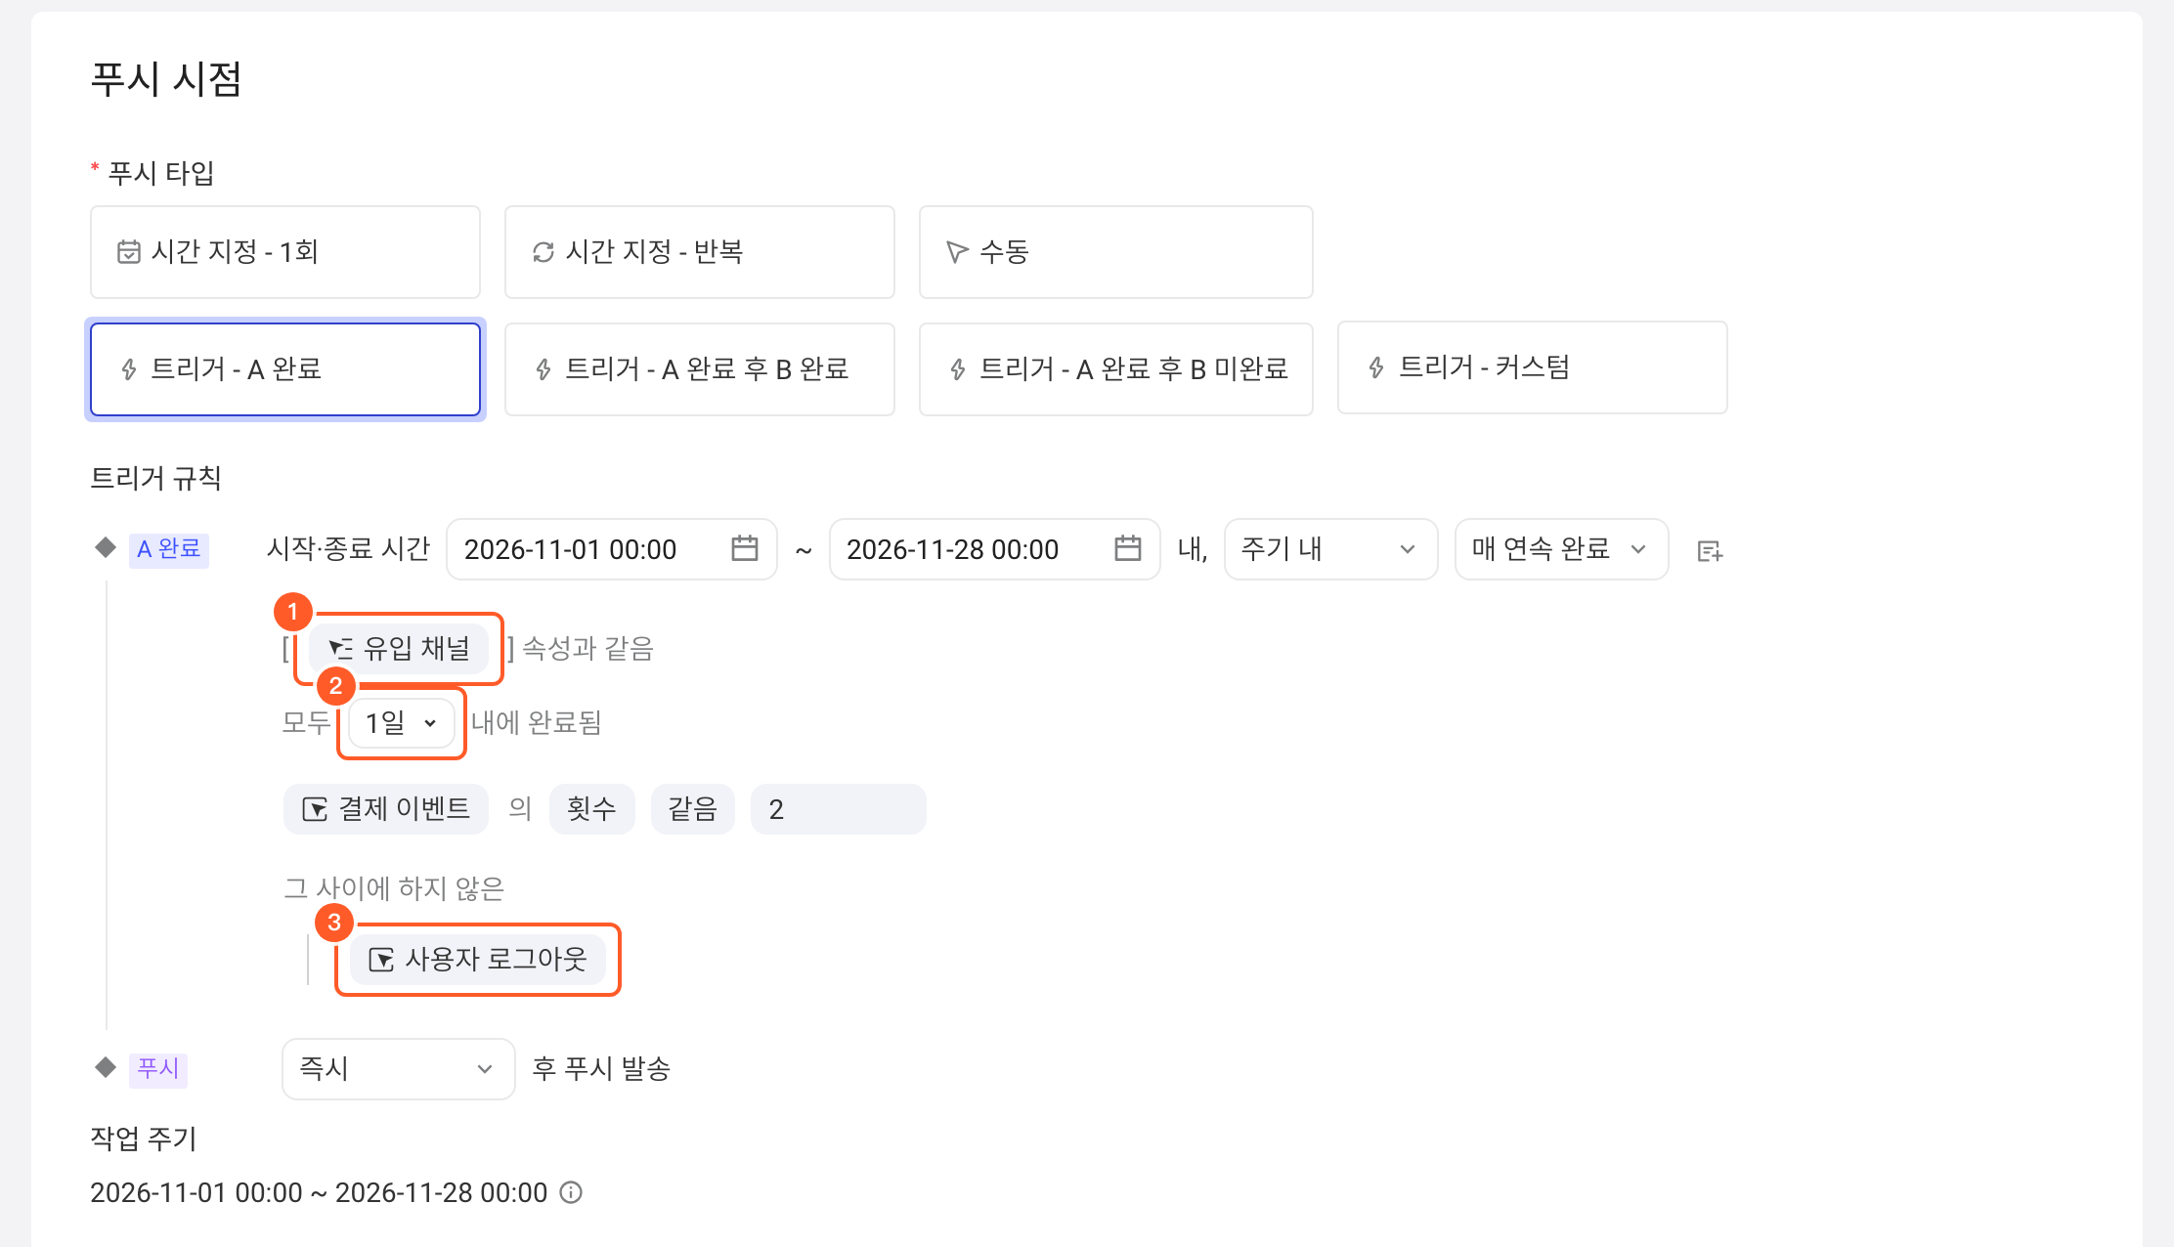This screenshot has height=1247, width=2174.
Task: Click the filter icon in '유입 채널' chip
Action: click(340, 649)
